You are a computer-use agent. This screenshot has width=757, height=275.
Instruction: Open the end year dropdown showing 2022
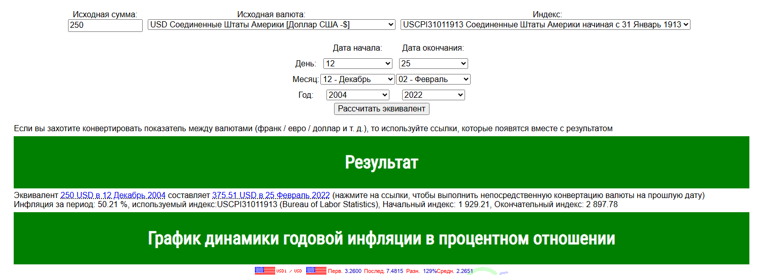point(433,95)
